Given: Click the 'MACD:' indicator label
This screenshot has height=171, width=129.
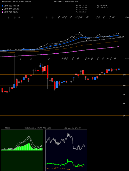Looking at the screenshot, I should [7, 128].
